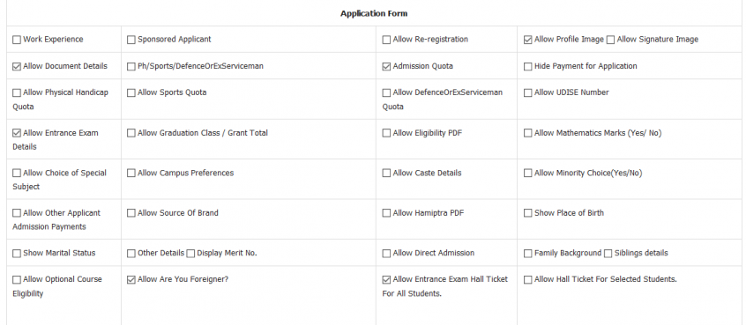The width and height of the screenshot is (746, 325).
Task: Check Show Place of Birth
Action: pos(527,213)
